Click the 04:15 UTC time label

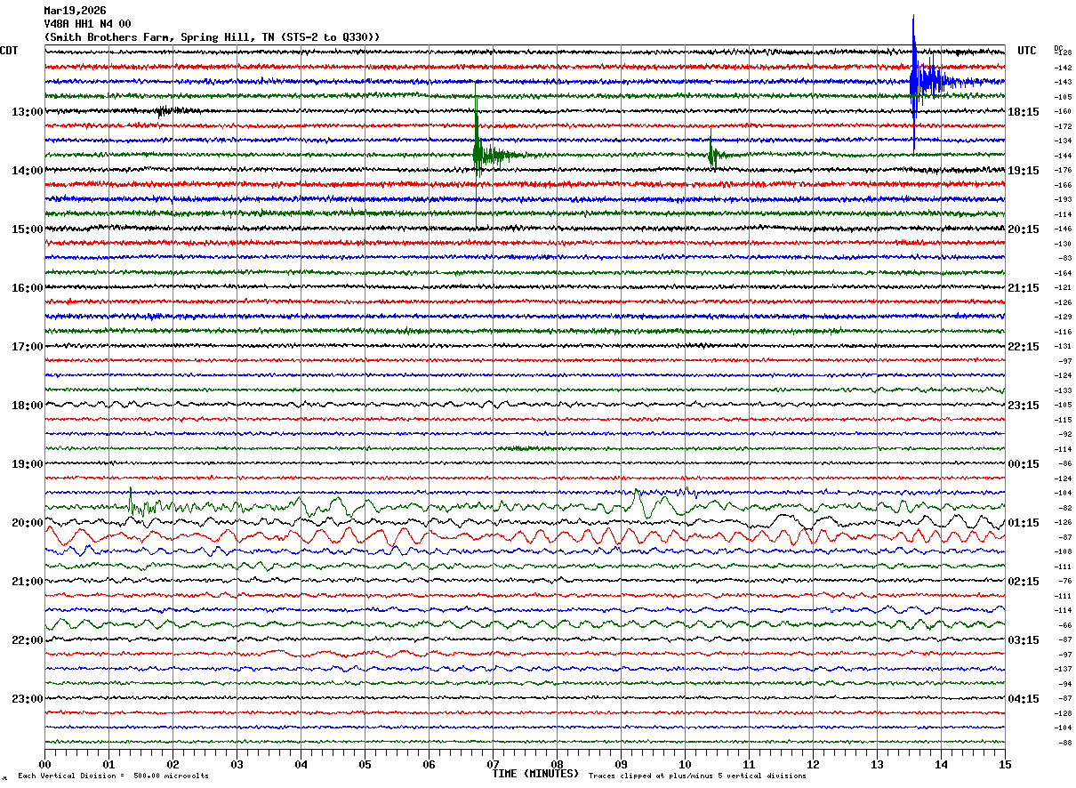(1024, 699)
